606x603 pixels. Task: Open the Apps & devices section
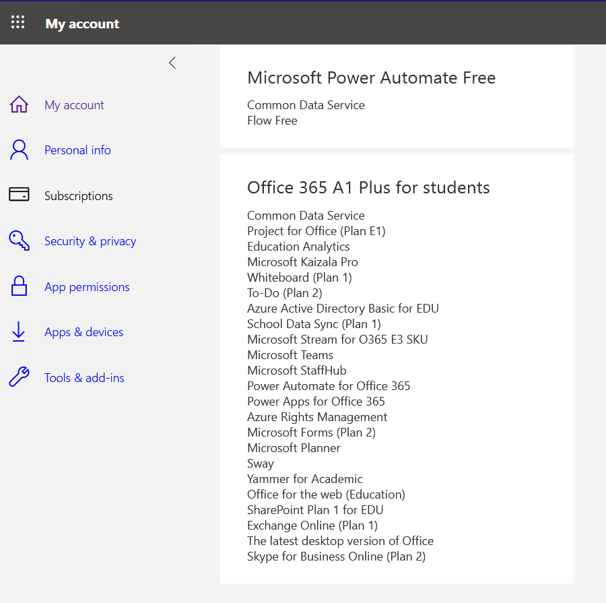pos(83,332)
